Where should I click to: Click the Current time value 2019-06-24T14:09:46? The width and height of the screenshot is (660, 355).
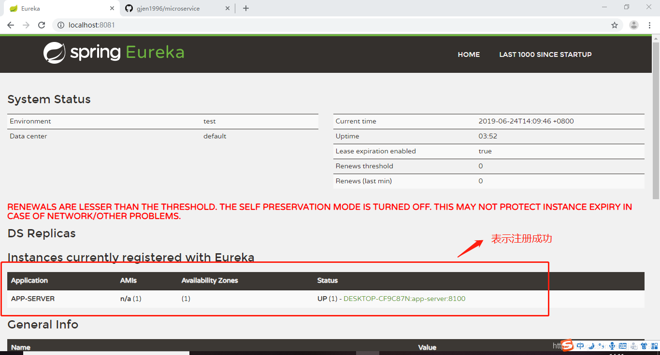pyautogui.click(x=526, y=121)
